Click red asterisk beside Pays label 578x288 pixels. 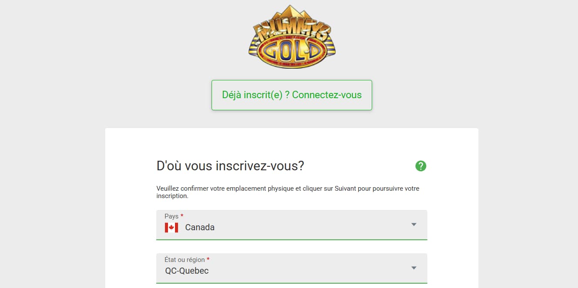(182, 216)
